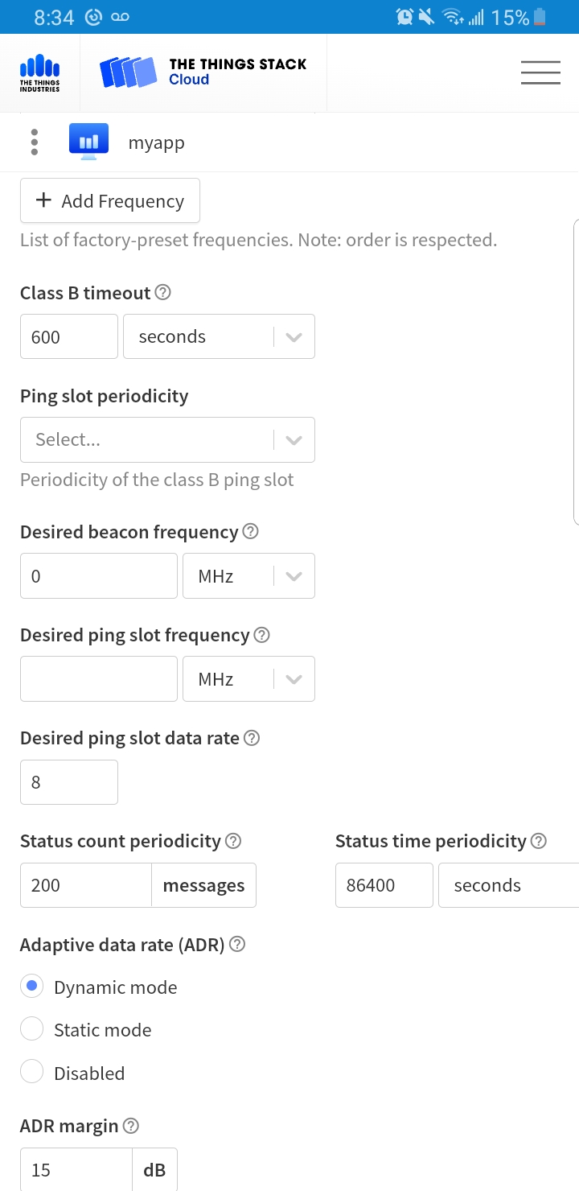This screenshot has height=1191, width=579.
Task: Click the Add Frequency button
Action: click(110, 200)
